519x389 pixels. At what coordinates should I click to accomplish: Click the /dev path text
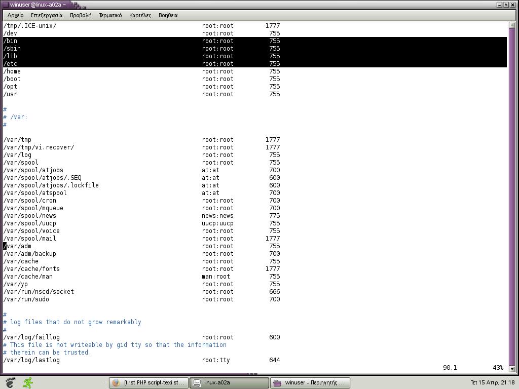click(x=10, y=33)
